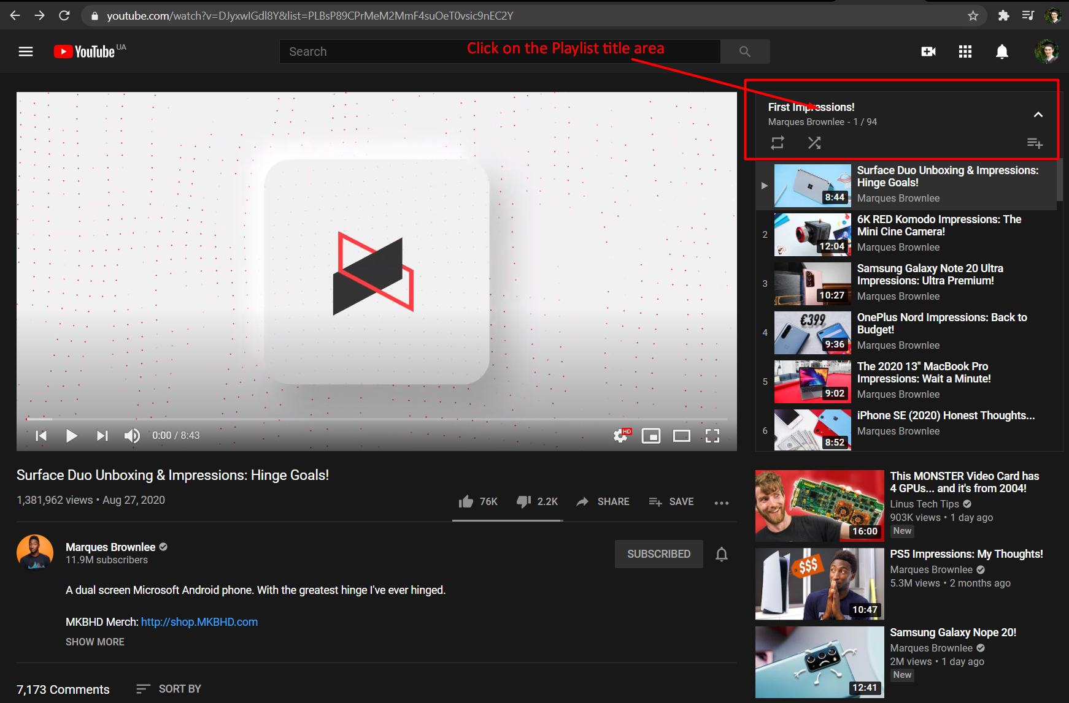The width and height of the screenshot is (1069, 703).
Task: Open the Create video camera icon
Action: (928, 51)
